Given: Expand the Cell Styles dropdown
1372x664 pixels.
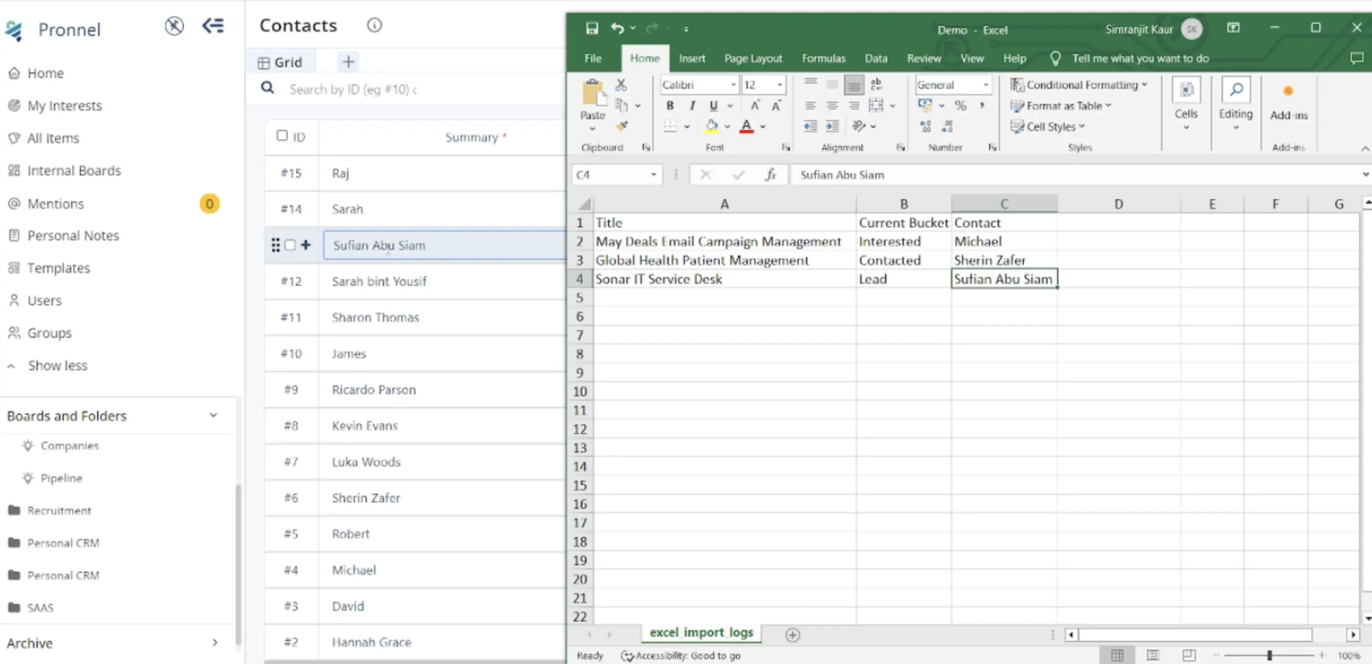Looking at the screenshot, I should click(1082, 126).
